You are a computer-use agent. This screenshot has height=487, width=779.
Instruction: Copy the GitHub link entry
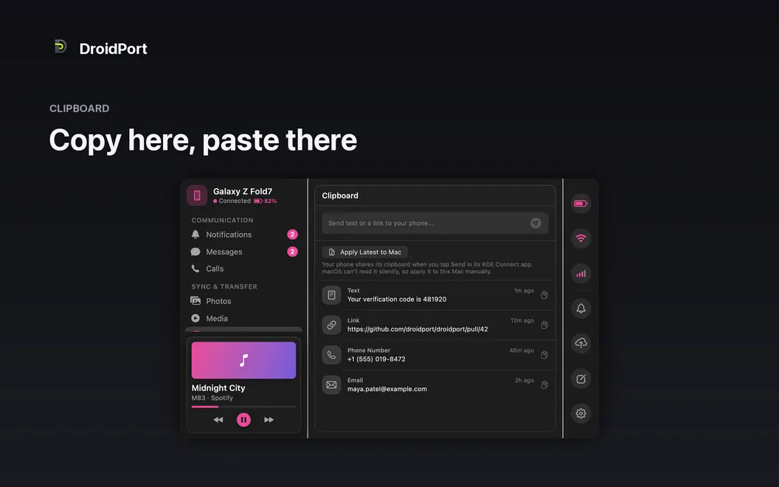pyautogui.click(x=544, y=325)
